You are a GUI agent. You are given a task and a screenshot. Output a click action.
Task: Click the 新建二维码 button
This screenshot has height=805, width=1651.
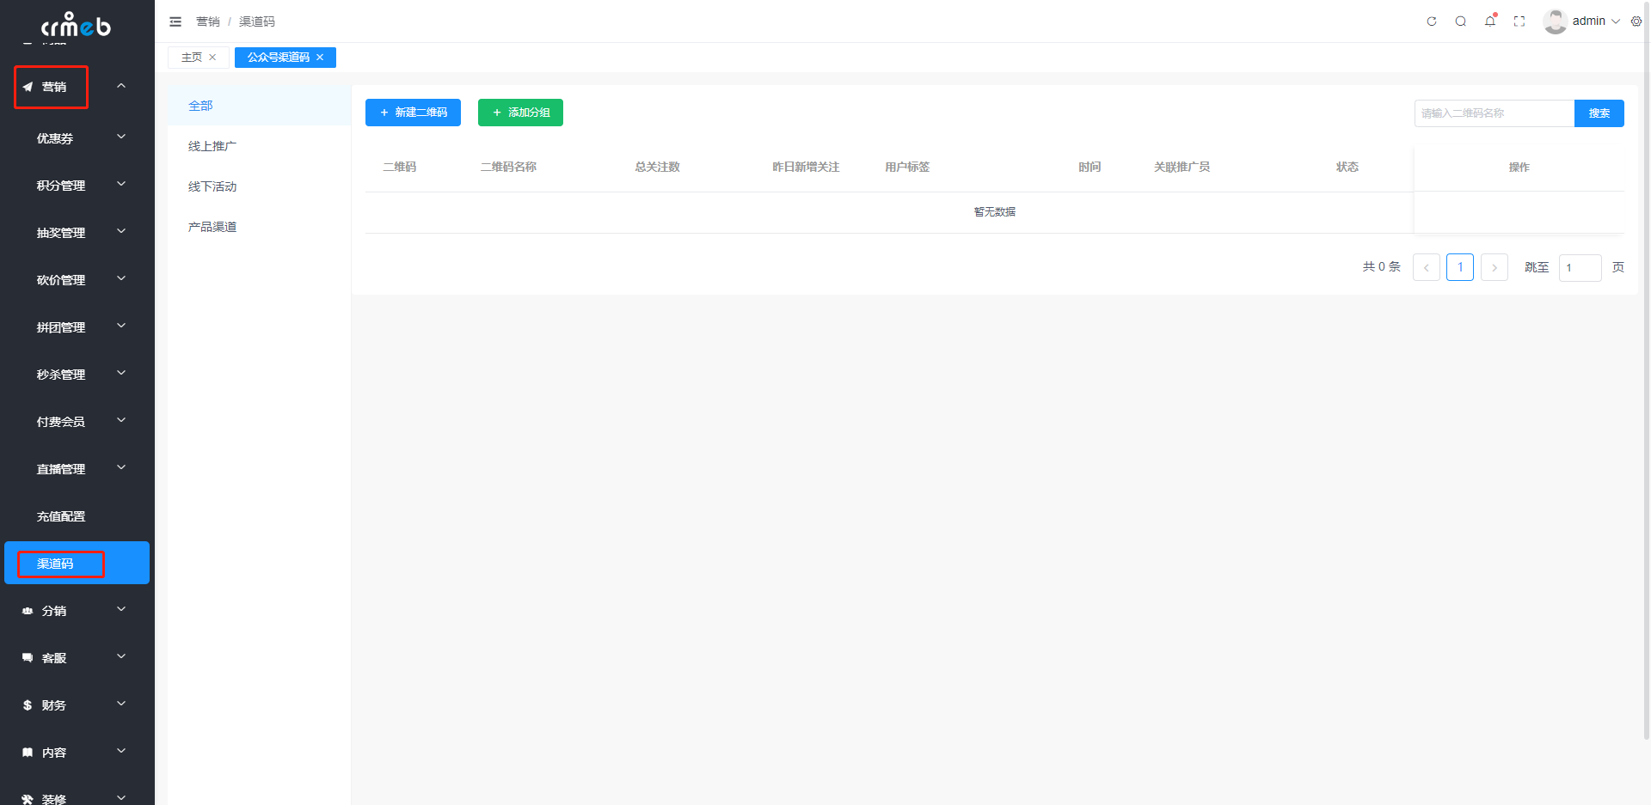413,113
